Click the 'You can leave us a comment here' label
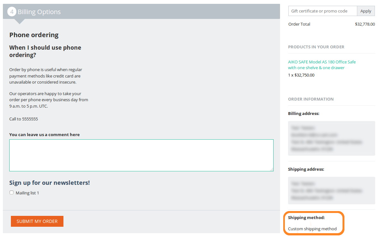380x237 pixels. coord(44,135)
